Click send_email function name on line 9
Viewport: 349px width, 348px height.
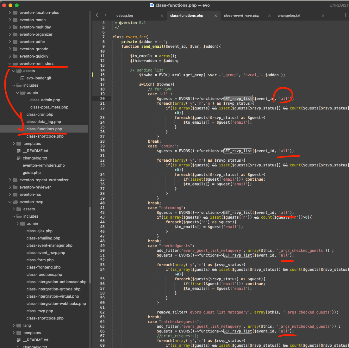click(153, 47)
